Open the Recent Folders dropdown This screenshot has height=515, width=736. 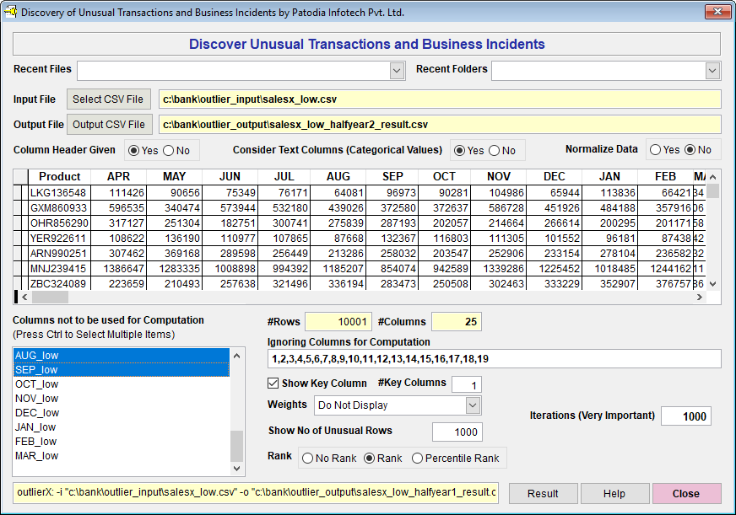tap(712, 71)
